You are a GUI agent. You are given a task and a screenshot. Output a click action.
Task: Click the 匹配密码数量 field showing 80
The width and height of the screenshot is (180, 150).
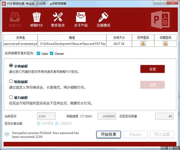coord(164,116)
